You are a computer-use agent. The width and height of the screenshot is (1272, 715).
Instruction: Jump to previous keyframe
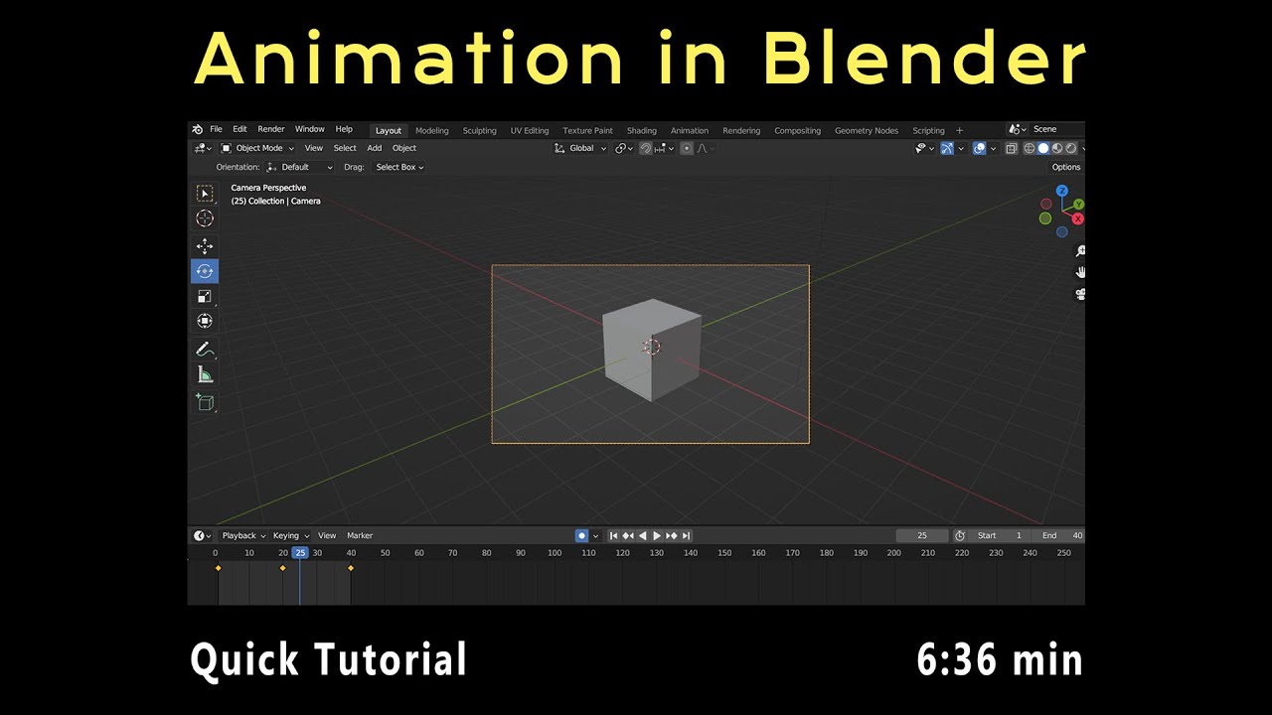click(629, 536)
